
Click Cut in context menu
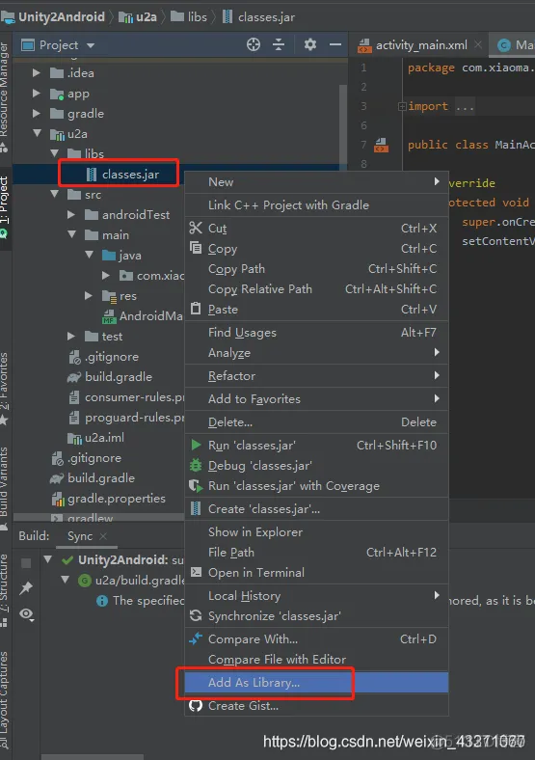coord(316,229)
